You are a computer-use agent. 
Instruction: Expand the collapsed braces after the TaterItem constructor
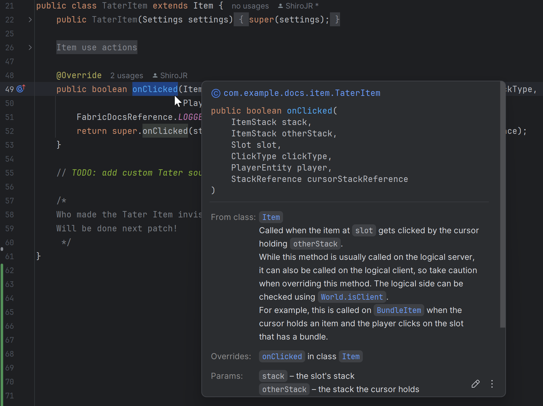(x=241, y=19)
